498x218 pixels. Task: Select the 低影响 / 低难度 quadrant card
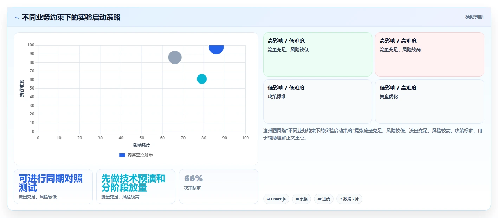click(318, 101)
